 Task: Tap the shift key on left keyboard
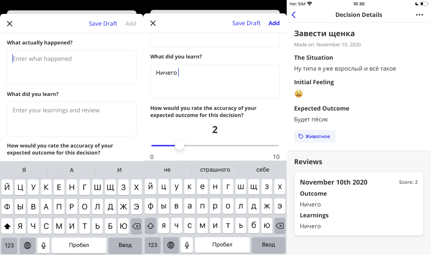pos(7,226)
